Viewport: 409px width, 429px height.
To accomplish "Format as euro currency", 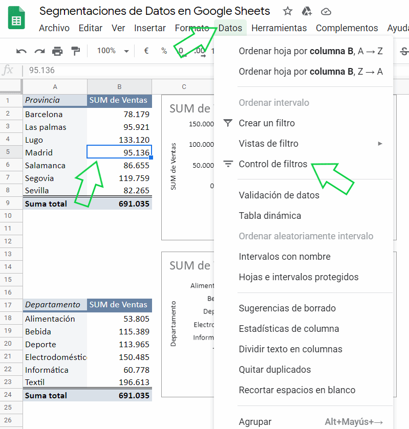I will 146,51.
